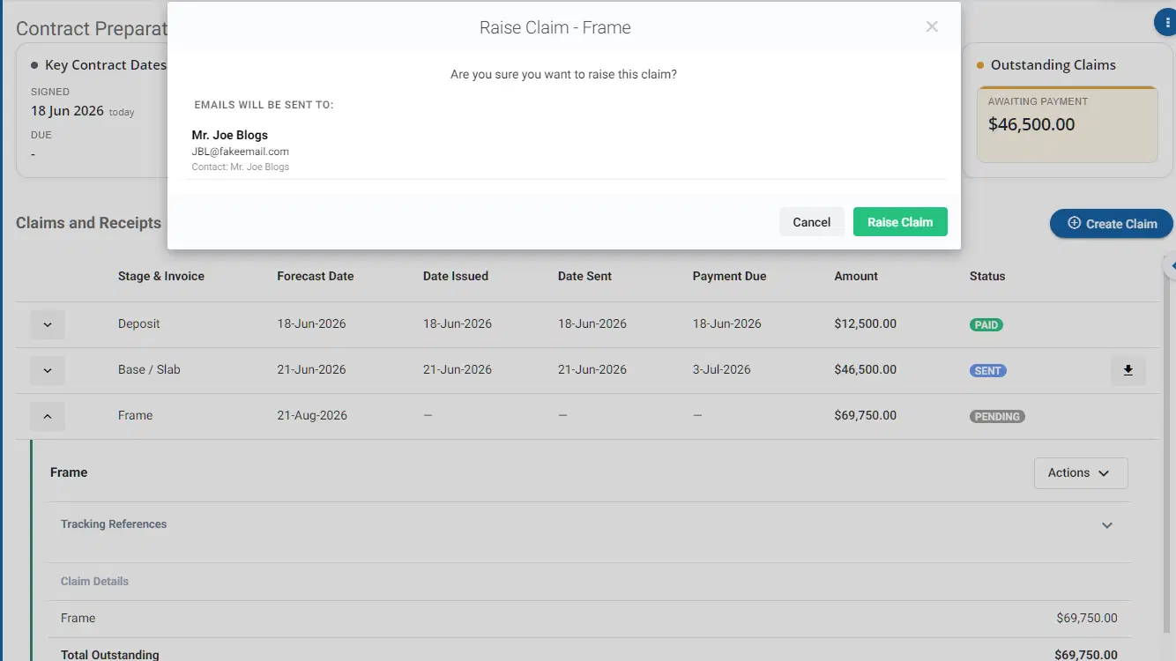
Task: Expand the Tracking References section chevron
Action: (x=1107, y=525)
